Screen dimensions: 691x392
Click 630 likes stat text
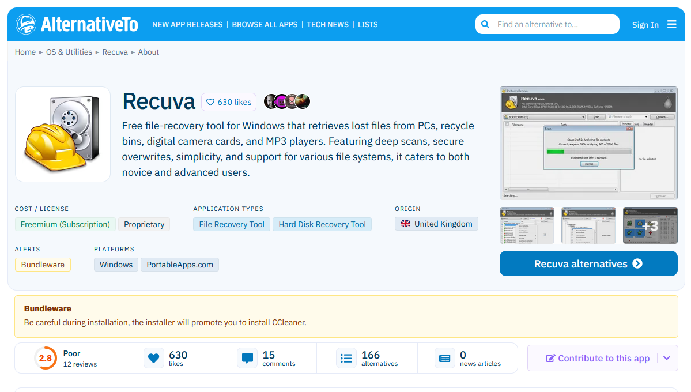pos(178,359)
